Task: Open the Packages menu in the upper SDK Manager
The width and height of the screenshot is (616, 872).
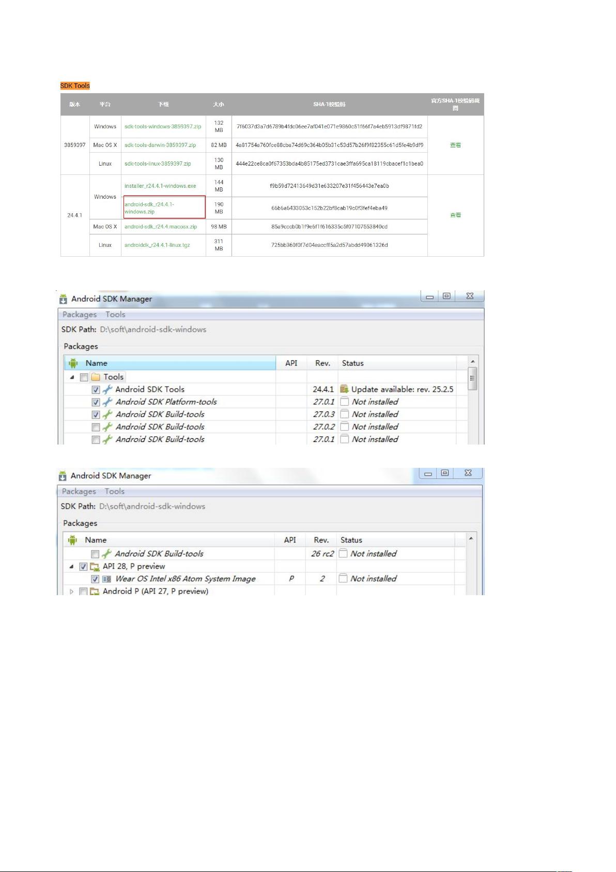Action: pos(80,315)
